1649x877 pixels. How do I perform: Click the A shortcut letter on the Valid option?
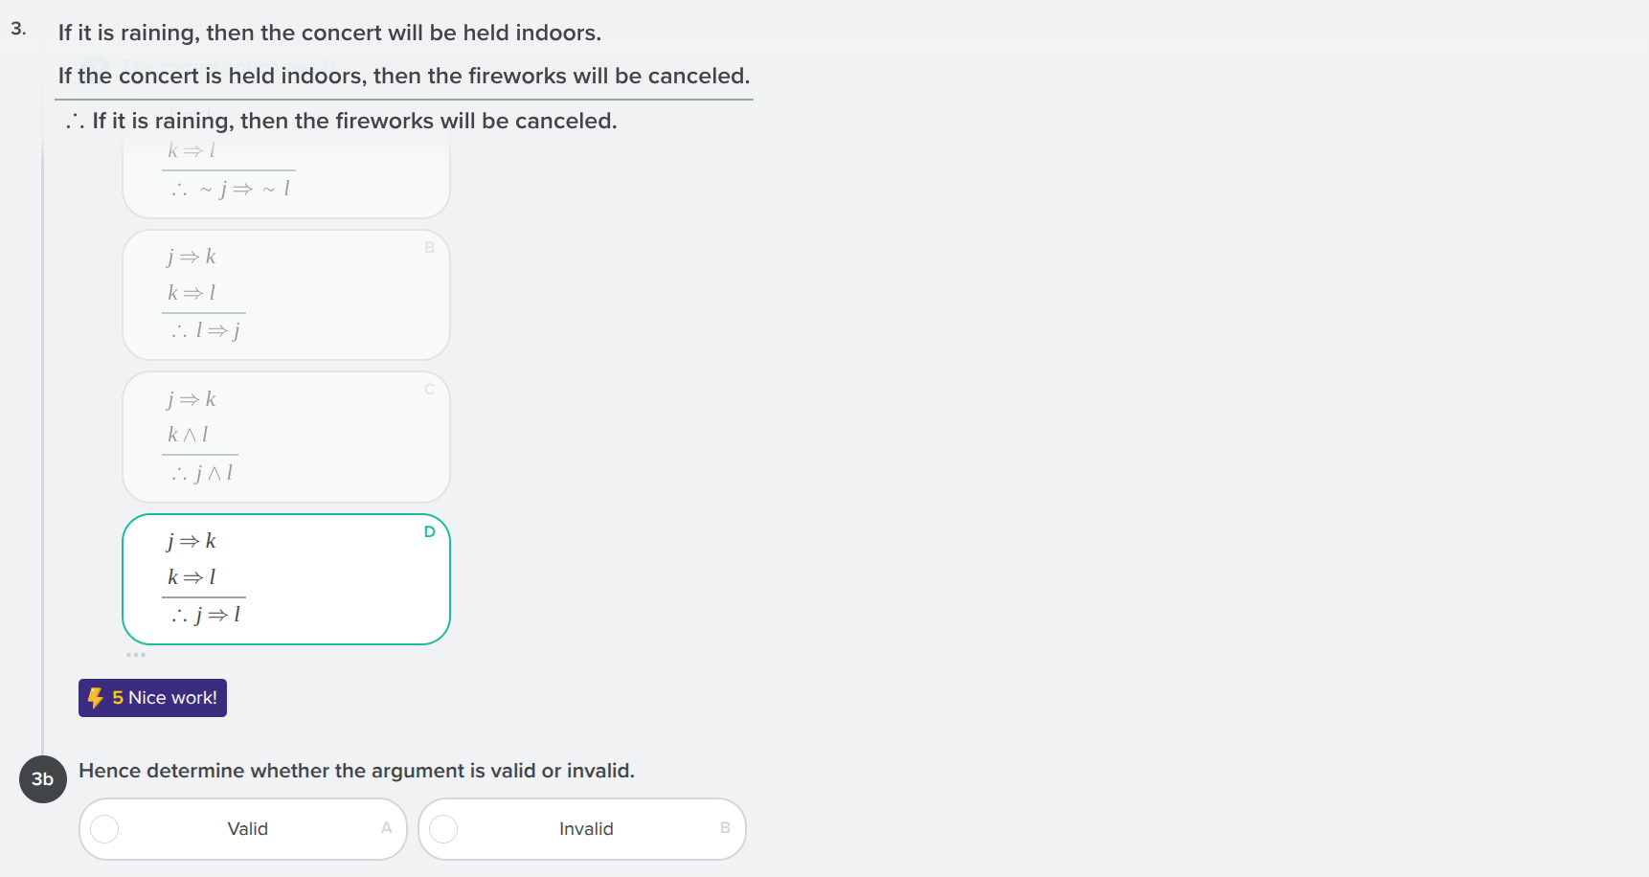point(387,828)
